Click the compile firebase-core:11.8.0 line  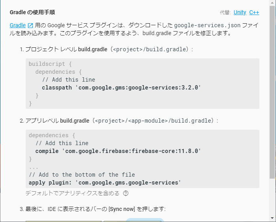coord(118,151)
